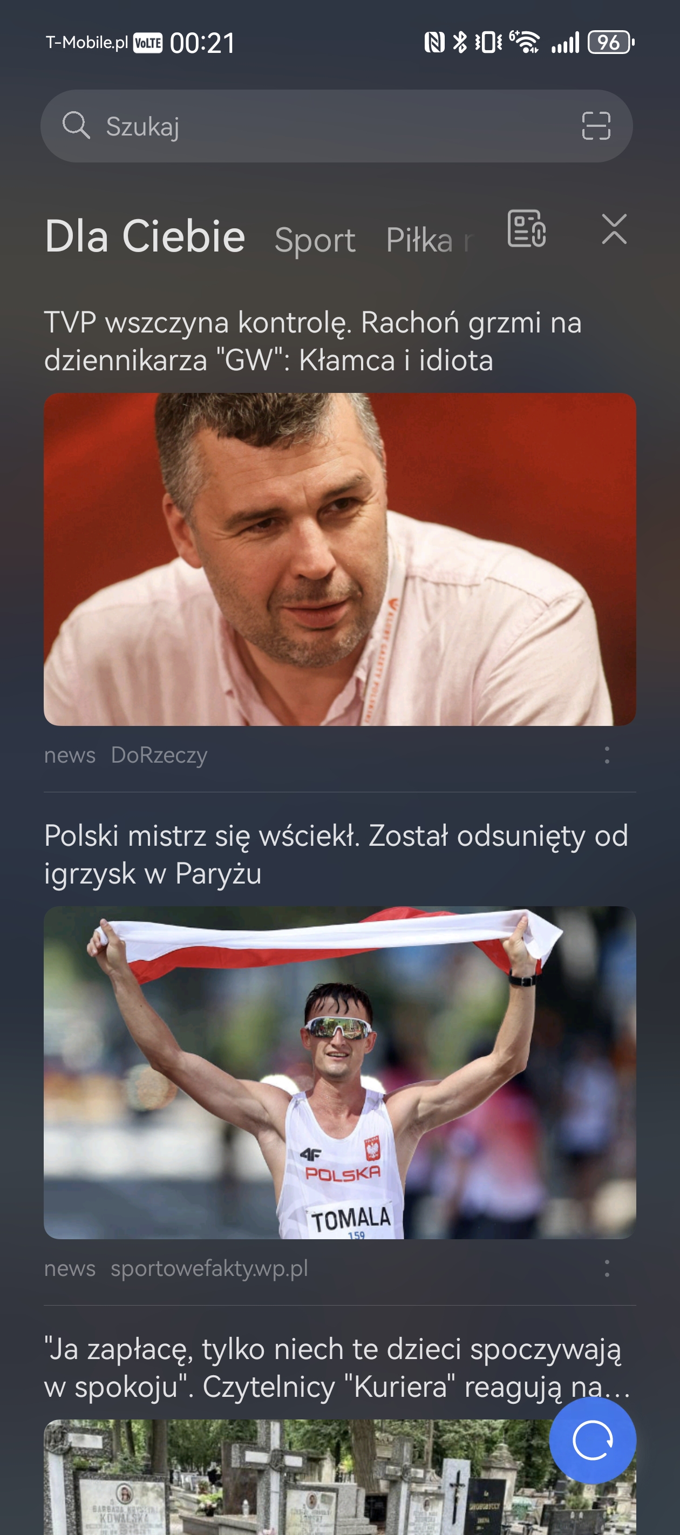This screenshot has height=1535, width=680.
Task: Open more options for DoRzeczy article
Action: [607, 755]
